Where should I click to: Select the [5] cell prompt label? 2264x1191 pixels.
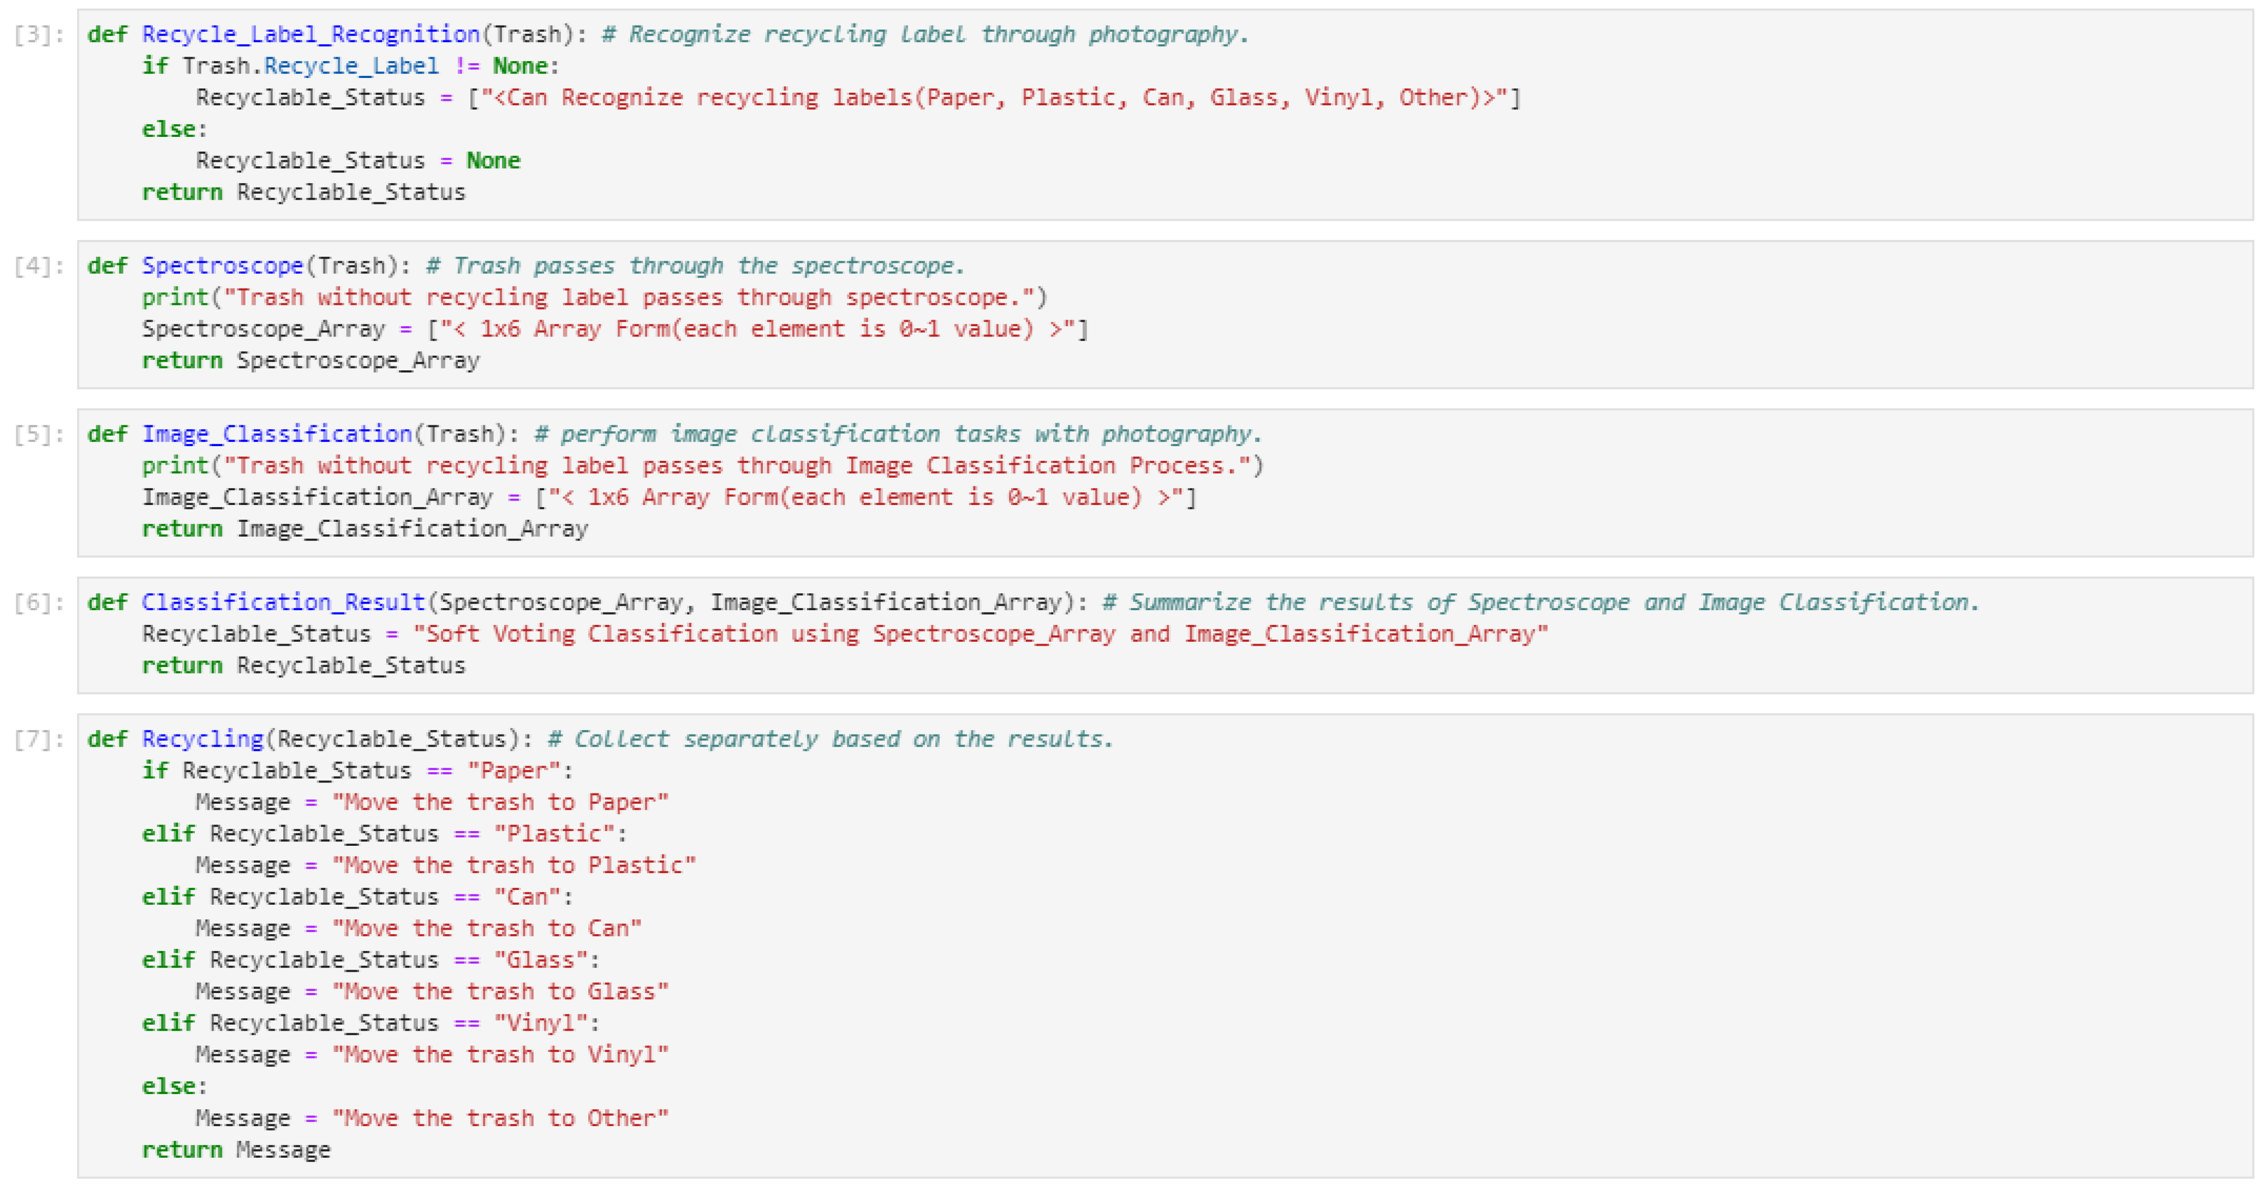tap(38, 434)
